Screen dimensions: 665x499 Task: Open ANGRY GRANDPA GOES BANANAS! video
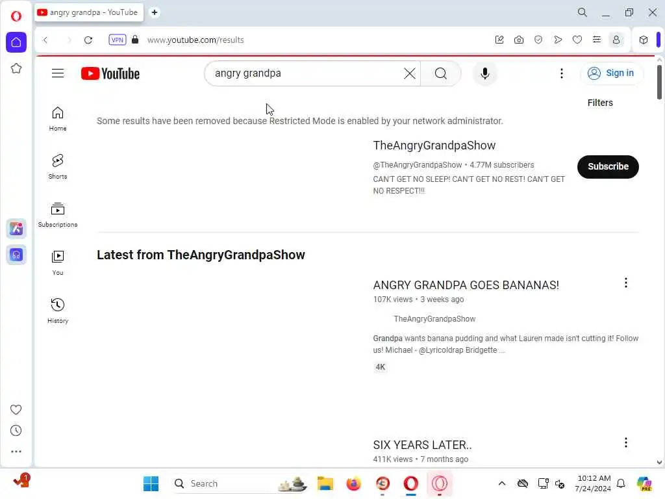[x=466, y=285]
